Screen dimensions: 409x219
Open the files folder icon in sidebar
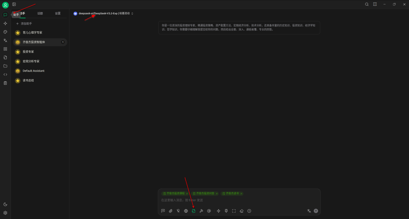point(5,66)
